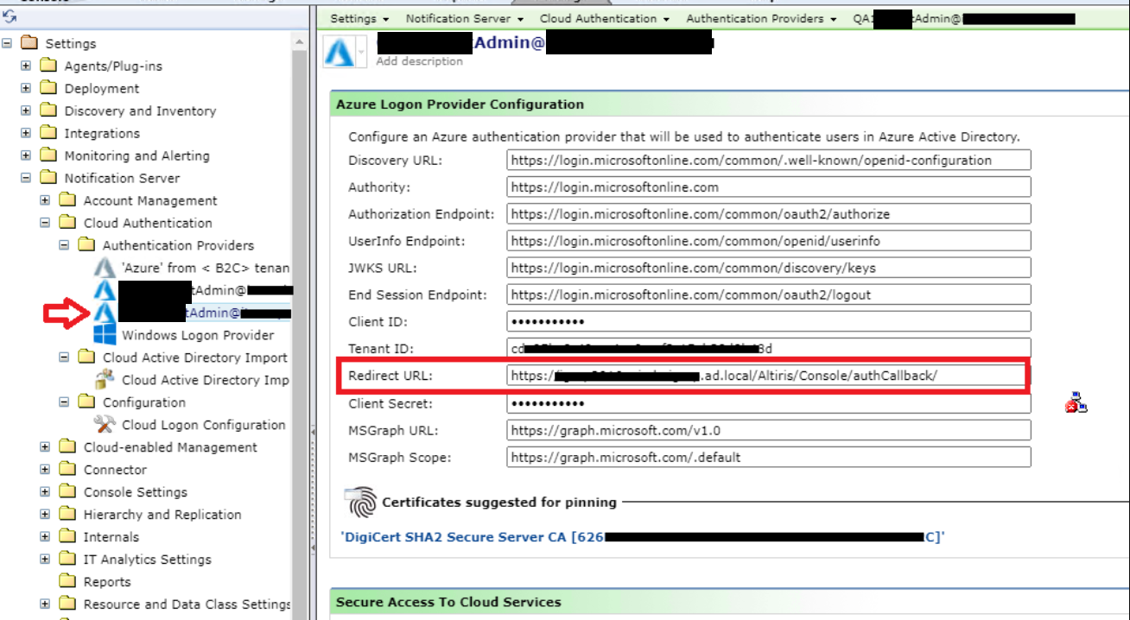Screen dimensions: 1130x620
Task: Open the dropdown arrow beside the Azure header icon
Action: click(361, 52)
